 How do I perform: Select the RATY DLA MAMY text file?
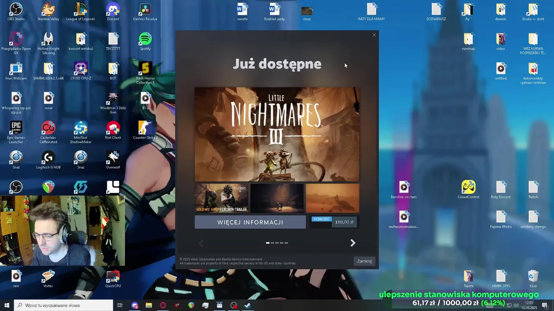(x=371, y=12)
